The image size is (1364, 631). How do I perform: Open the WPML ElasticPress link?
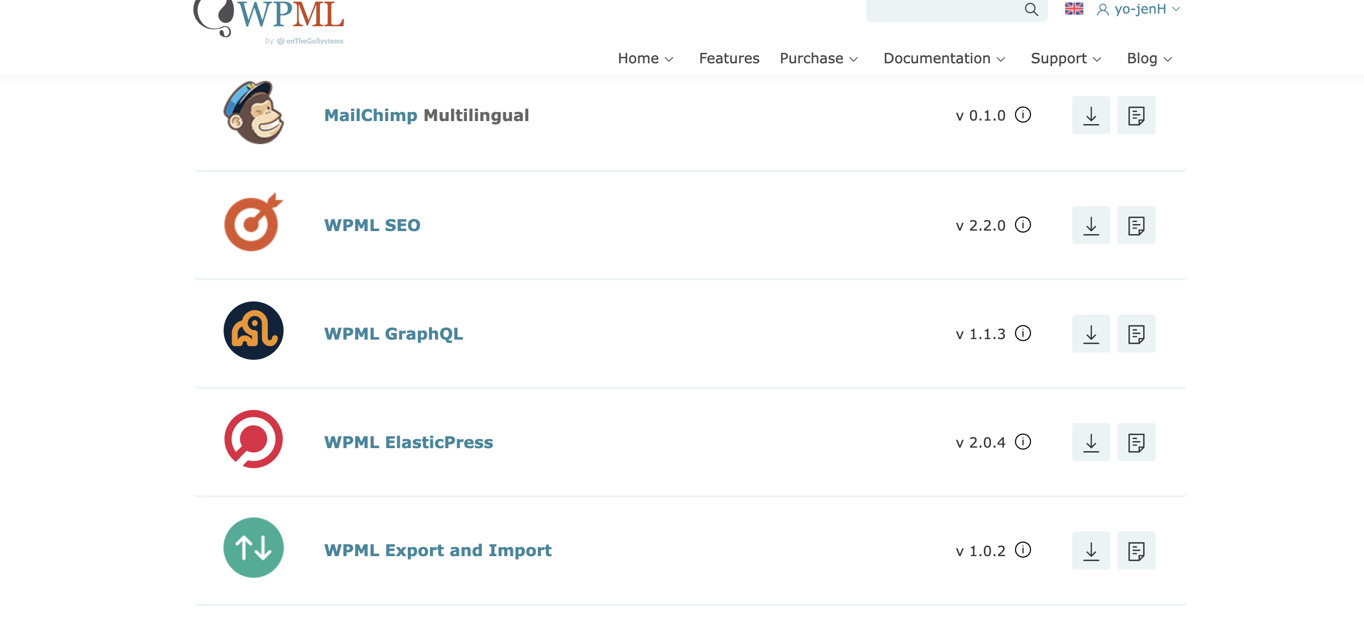pos(408,442)
